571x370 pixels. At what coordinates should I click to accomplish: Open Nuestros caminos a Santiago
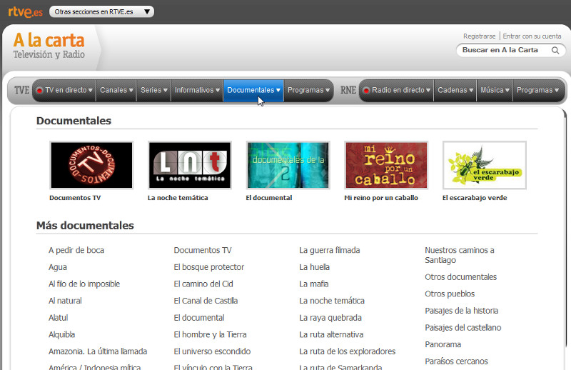click(x=460, y=255)
